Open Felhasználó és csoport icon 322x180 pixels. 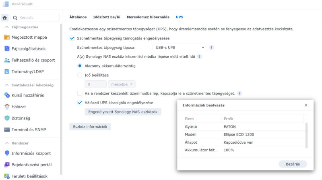[7, 60]
